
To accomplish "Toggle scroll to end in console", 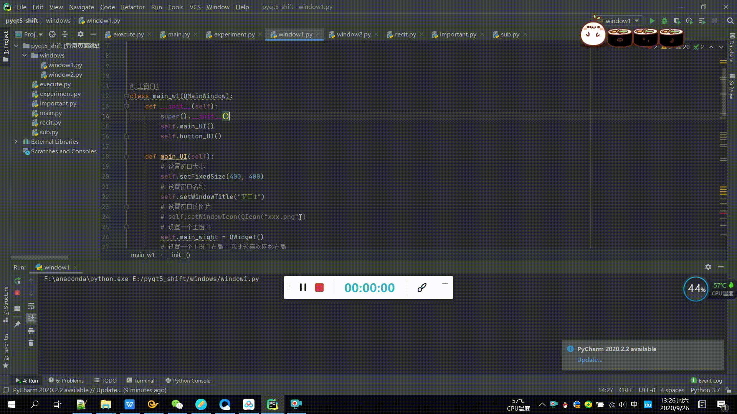I will pyautogui.click(x=31, y=318).
